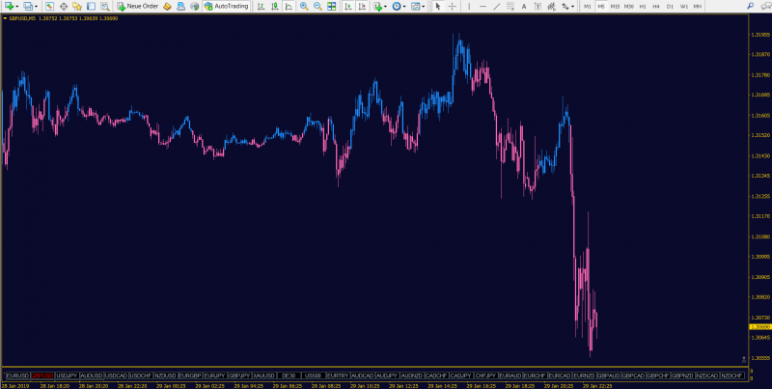Switch chart to EURUSD symbol
772x389 pixels.
coord(17,375)
